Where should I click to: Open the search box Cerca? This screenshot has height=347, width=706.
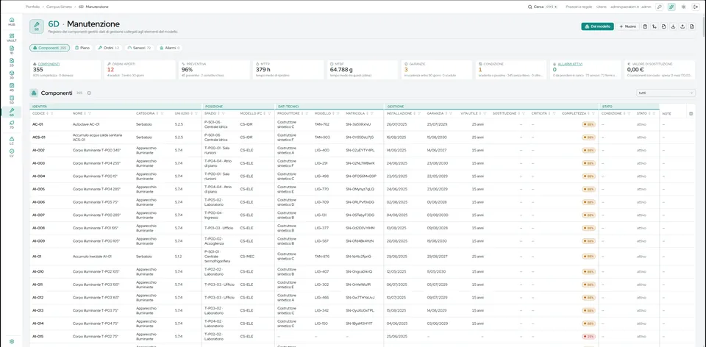click(543, 7)
